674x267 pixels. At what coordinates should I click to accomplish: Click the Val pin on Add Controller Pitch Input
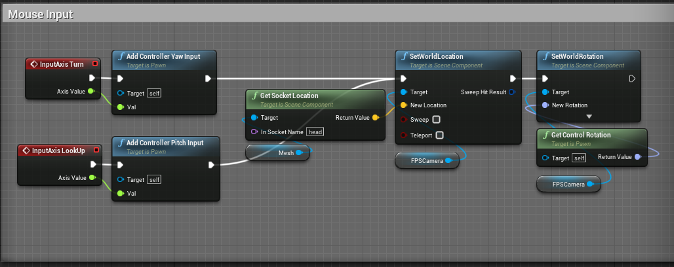(121, 194)
